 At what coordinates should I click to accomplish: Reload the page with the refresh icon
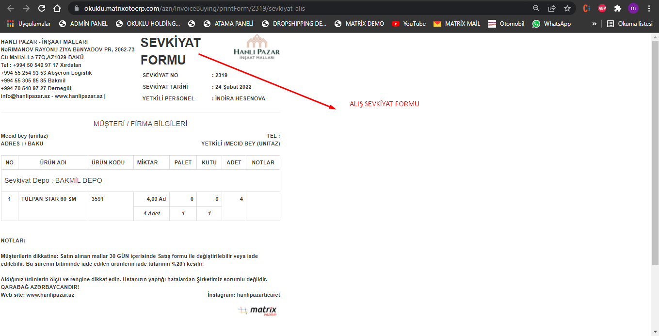click(42, 8)
